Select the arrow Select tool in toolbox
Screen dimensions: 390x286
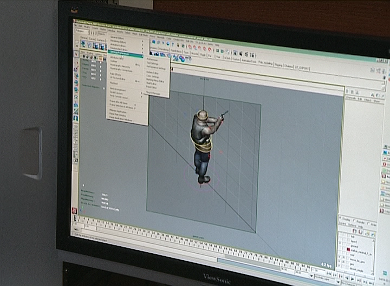click(76, 54)
